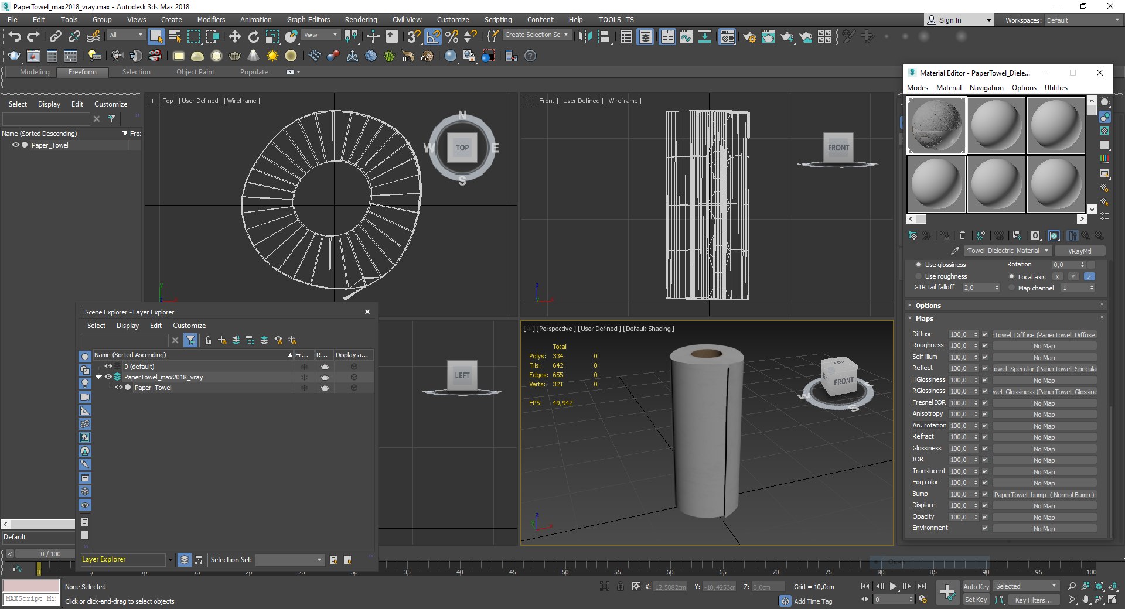Click the lock icon in Layer Explorer toolbar

208,340
